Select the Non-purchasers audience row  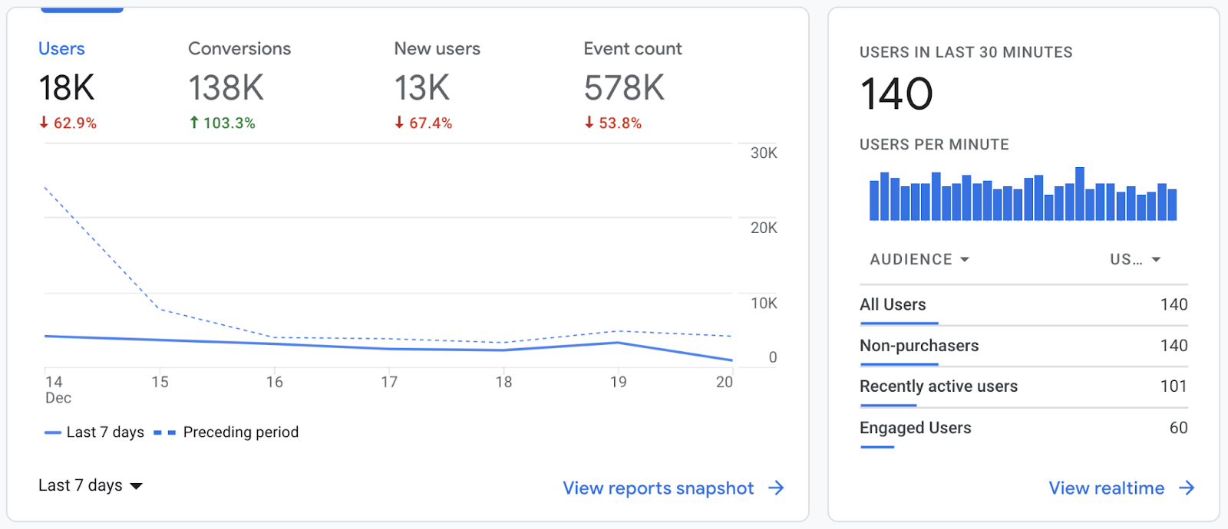[1023, 346]
